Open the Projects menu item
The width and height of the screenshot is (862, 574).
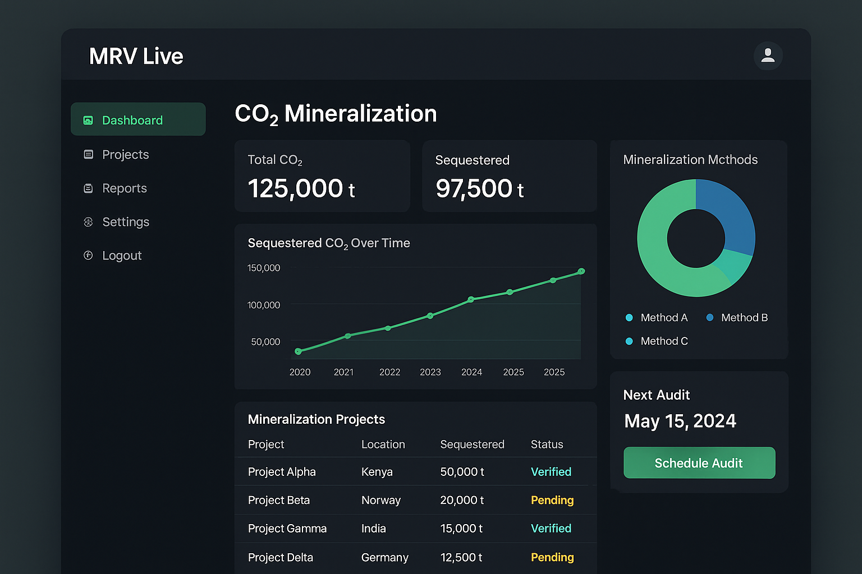(x=125, y=155)
